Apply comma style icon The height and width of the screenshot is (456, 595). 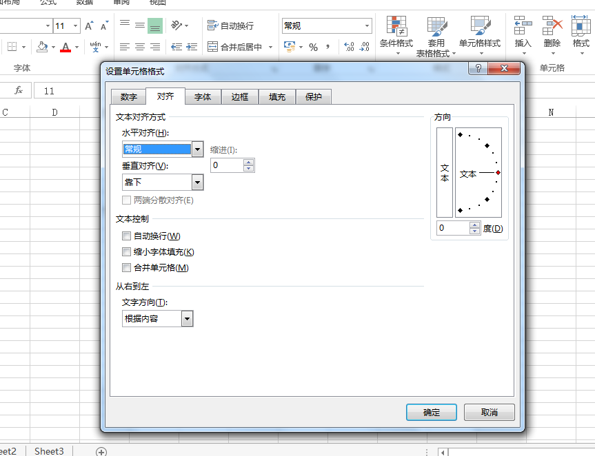[x=328, y=47]
